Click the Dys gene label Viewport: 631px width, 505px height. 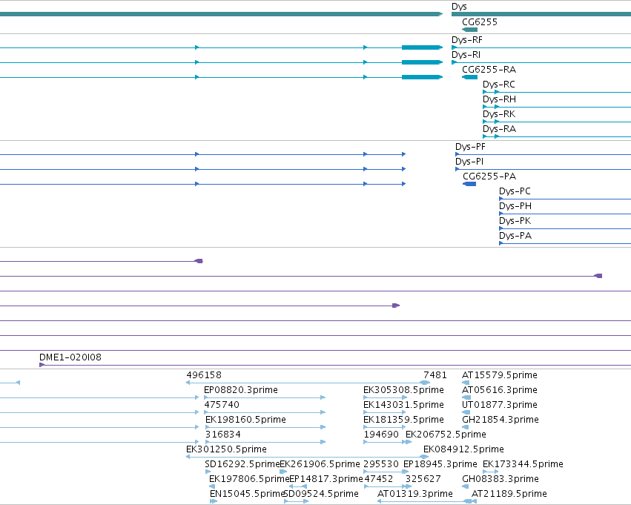point(459,7)
